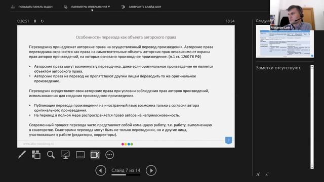Image resolution: width=324 pixels, height=182 pixels.
Task: End slideshow with Завершить слайд-шоу
Action: tap(141, 7)
